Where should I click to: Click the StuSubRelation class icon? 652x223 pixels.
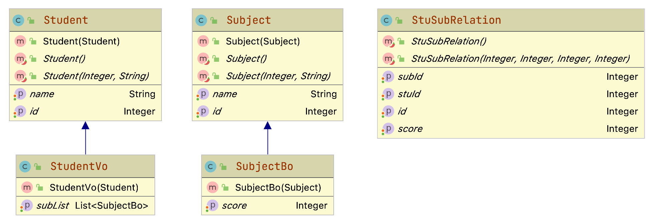coord(386,20)
